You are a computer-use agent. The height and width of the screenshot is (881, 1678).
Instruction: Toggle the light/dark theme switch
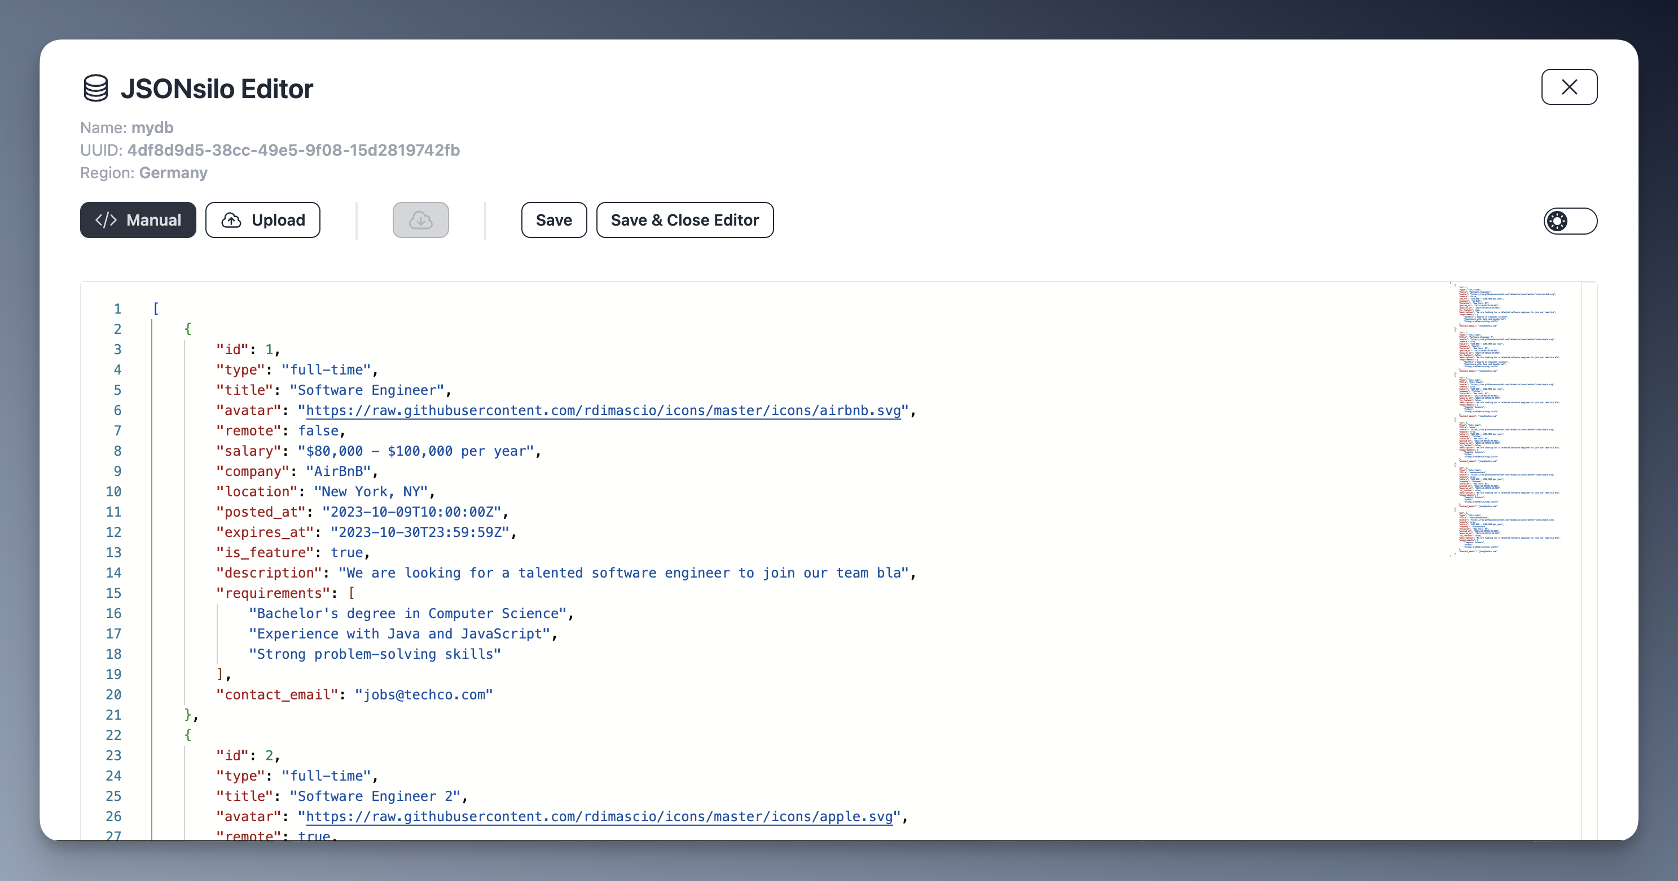[x=1570, y=222]
